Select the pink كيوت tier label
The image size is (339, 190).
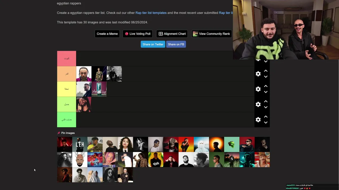[x=66, y=59]
